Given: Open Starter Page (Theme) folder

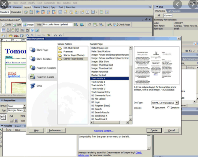Looking at the screenshot, I should pos(74,55).
